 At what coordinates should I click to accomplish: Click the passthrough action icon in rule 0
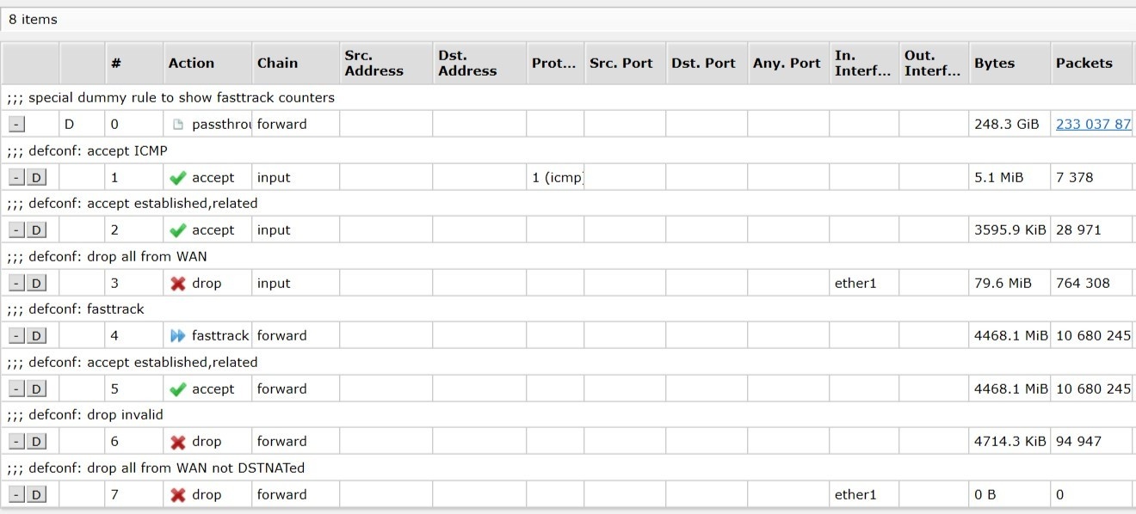(178, 125)
